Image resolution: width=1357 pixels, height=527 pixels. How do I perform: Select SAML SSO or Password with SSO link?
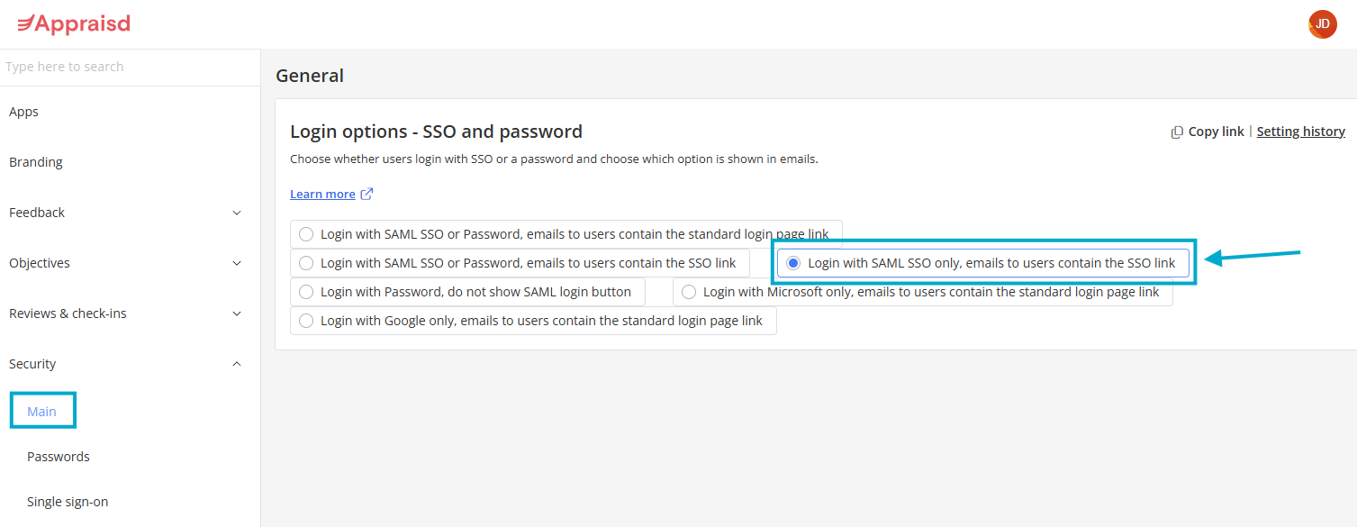point(306,263)
